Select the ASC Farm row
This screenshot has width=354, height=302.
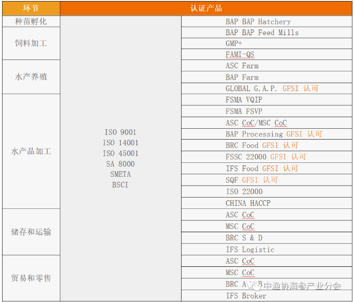[267, 66]
